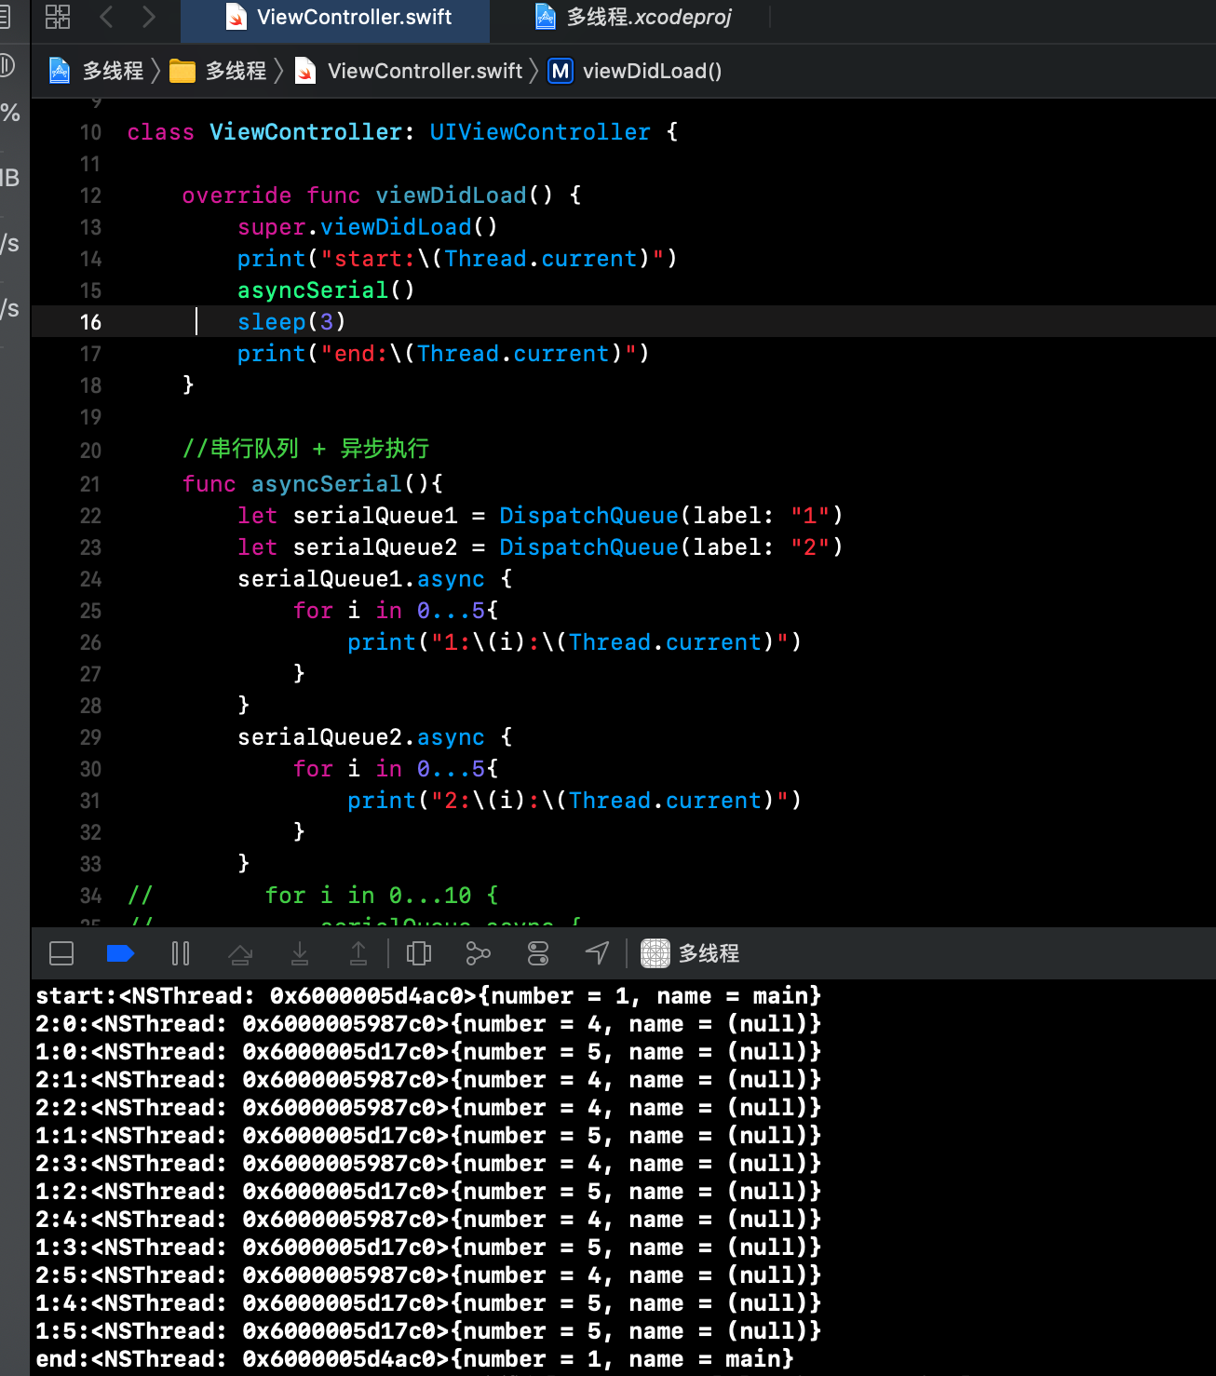The width and height of the screenshot is (1216, 1376).
Task: Open Debug Memory Graph icon
Action: point(478,953)
